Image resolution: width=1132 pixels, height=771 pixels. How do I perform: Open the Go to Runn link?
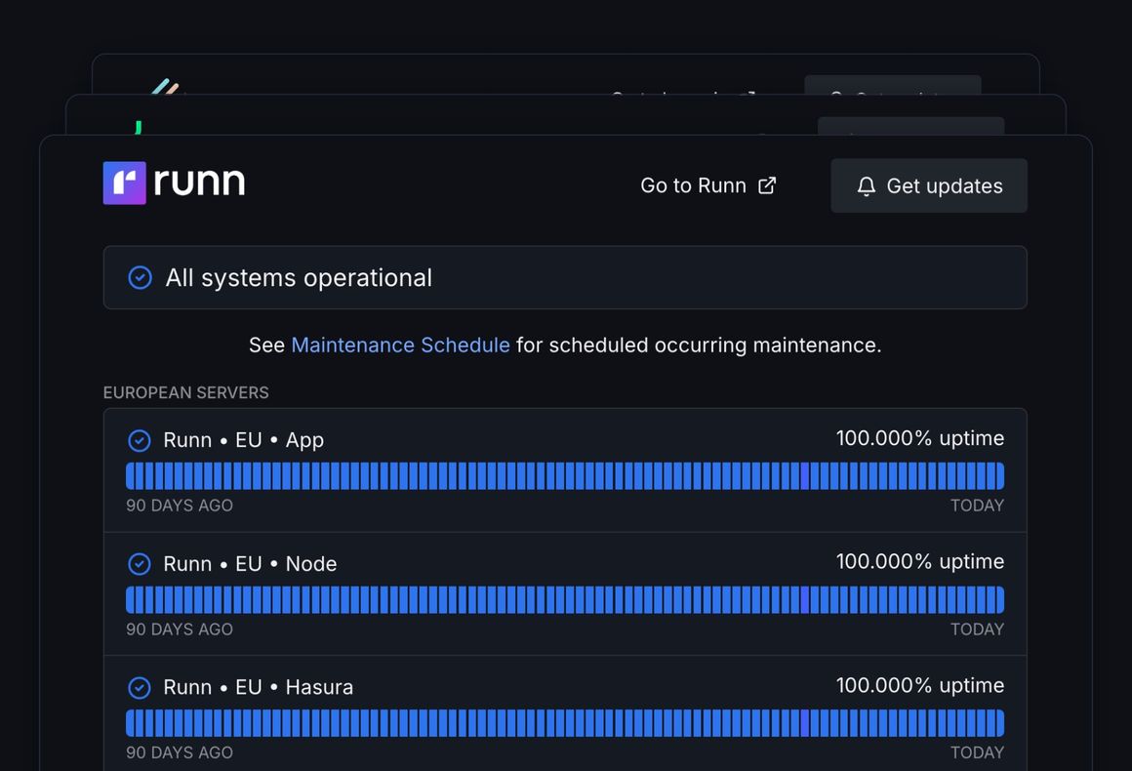pyautogui.click(x=707, y=185)
